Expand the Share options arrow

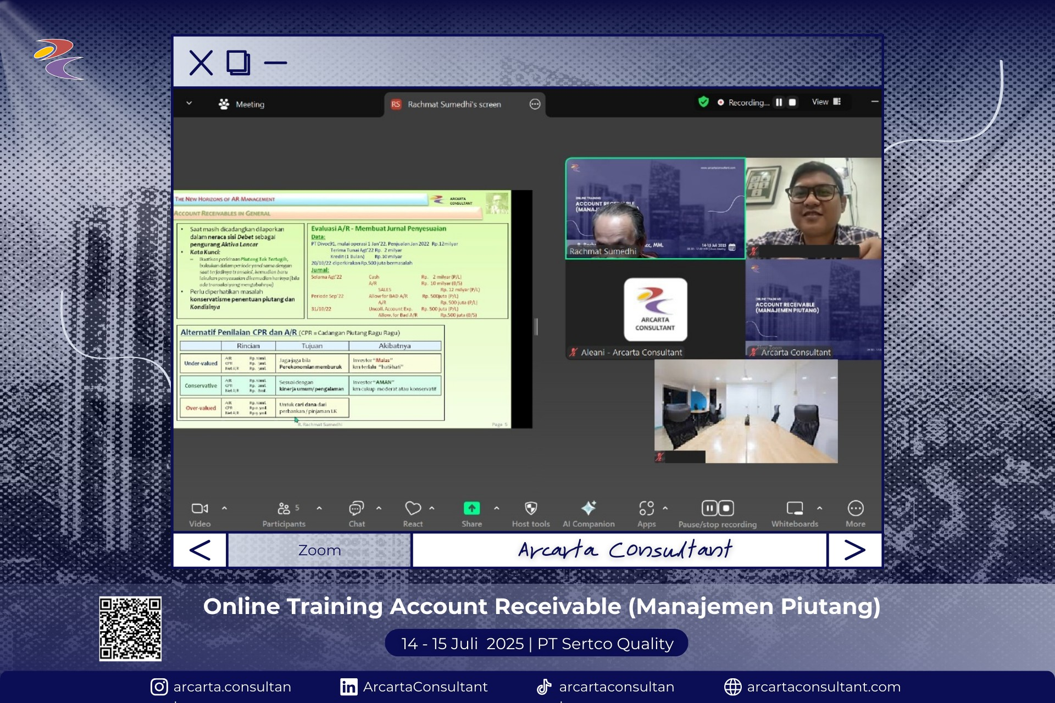click(x=497, y=509)
